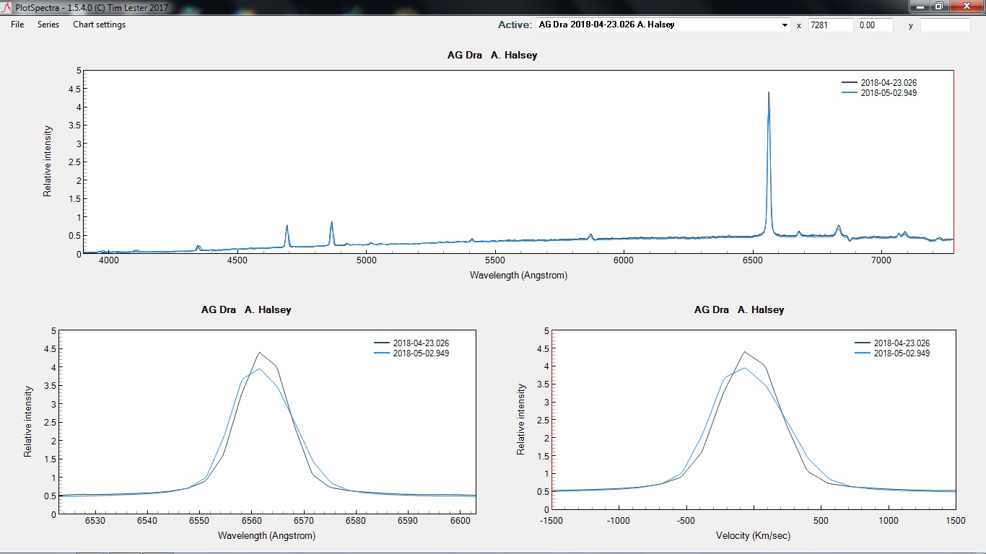Click the empty y value field
This screenshot has width=986, height=554.
[x=945, y=25]
